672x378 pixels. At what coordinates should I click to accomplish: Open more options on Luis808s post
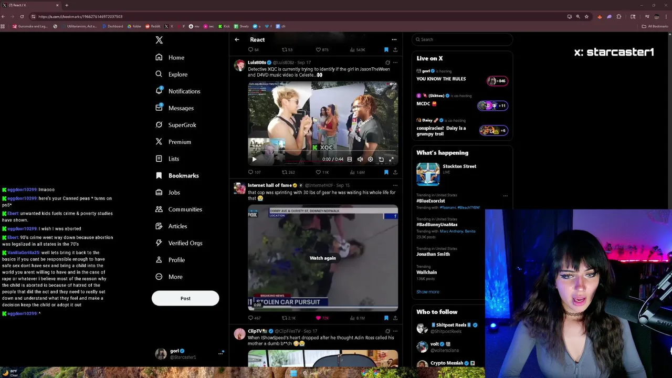coord(395,62)
